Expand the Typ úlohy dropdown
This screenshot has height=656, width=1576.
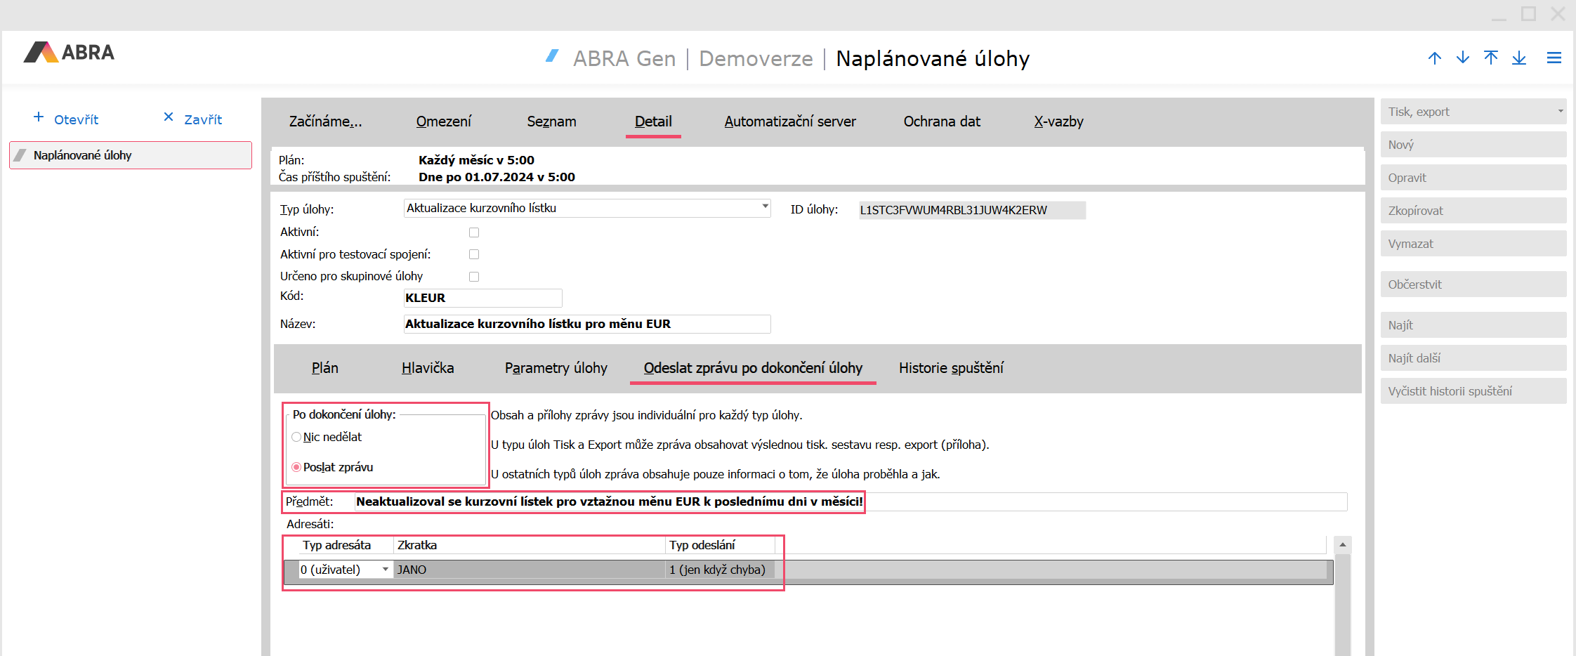coord(765,207)
